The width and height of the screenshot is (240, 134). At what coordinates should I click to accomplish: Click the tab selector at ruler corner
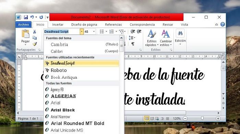tap(19, 57)
